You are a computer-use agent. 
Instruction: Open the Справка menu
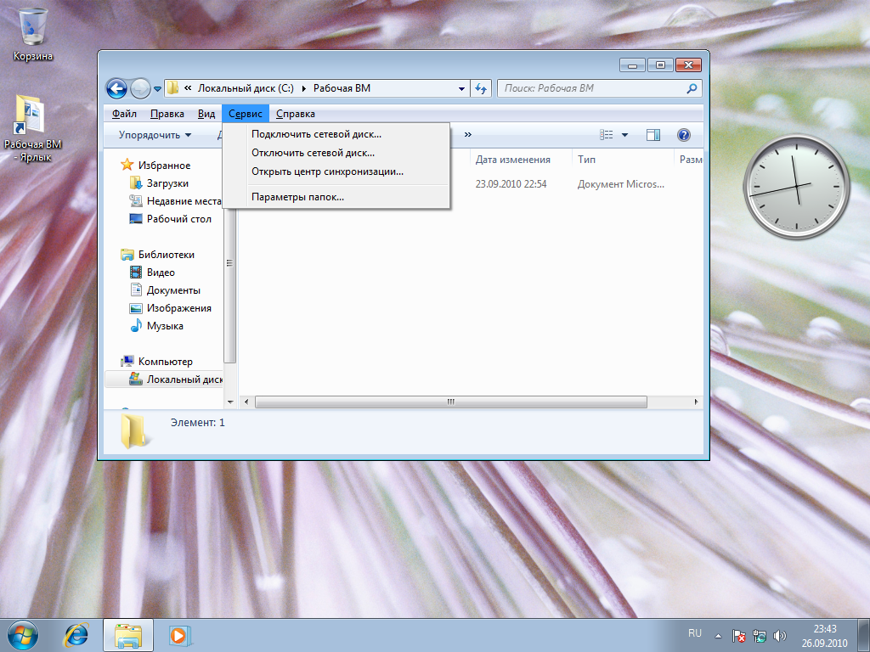coord(296,114)
